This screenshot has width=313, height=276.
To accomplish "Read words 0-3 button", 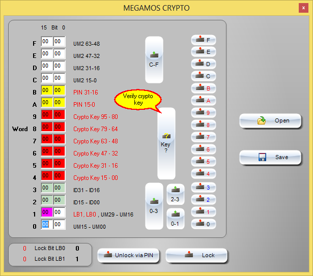I will [154, 206].
